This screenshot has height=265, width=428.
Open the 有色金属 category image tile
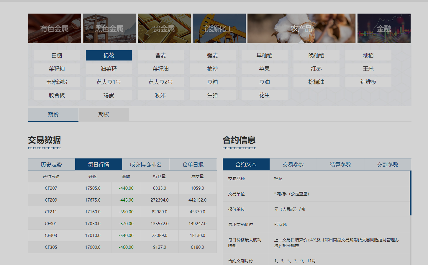(54, 28)
